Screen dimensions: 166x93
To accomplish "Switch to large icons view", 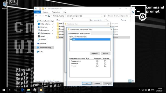I will point(133,81).
